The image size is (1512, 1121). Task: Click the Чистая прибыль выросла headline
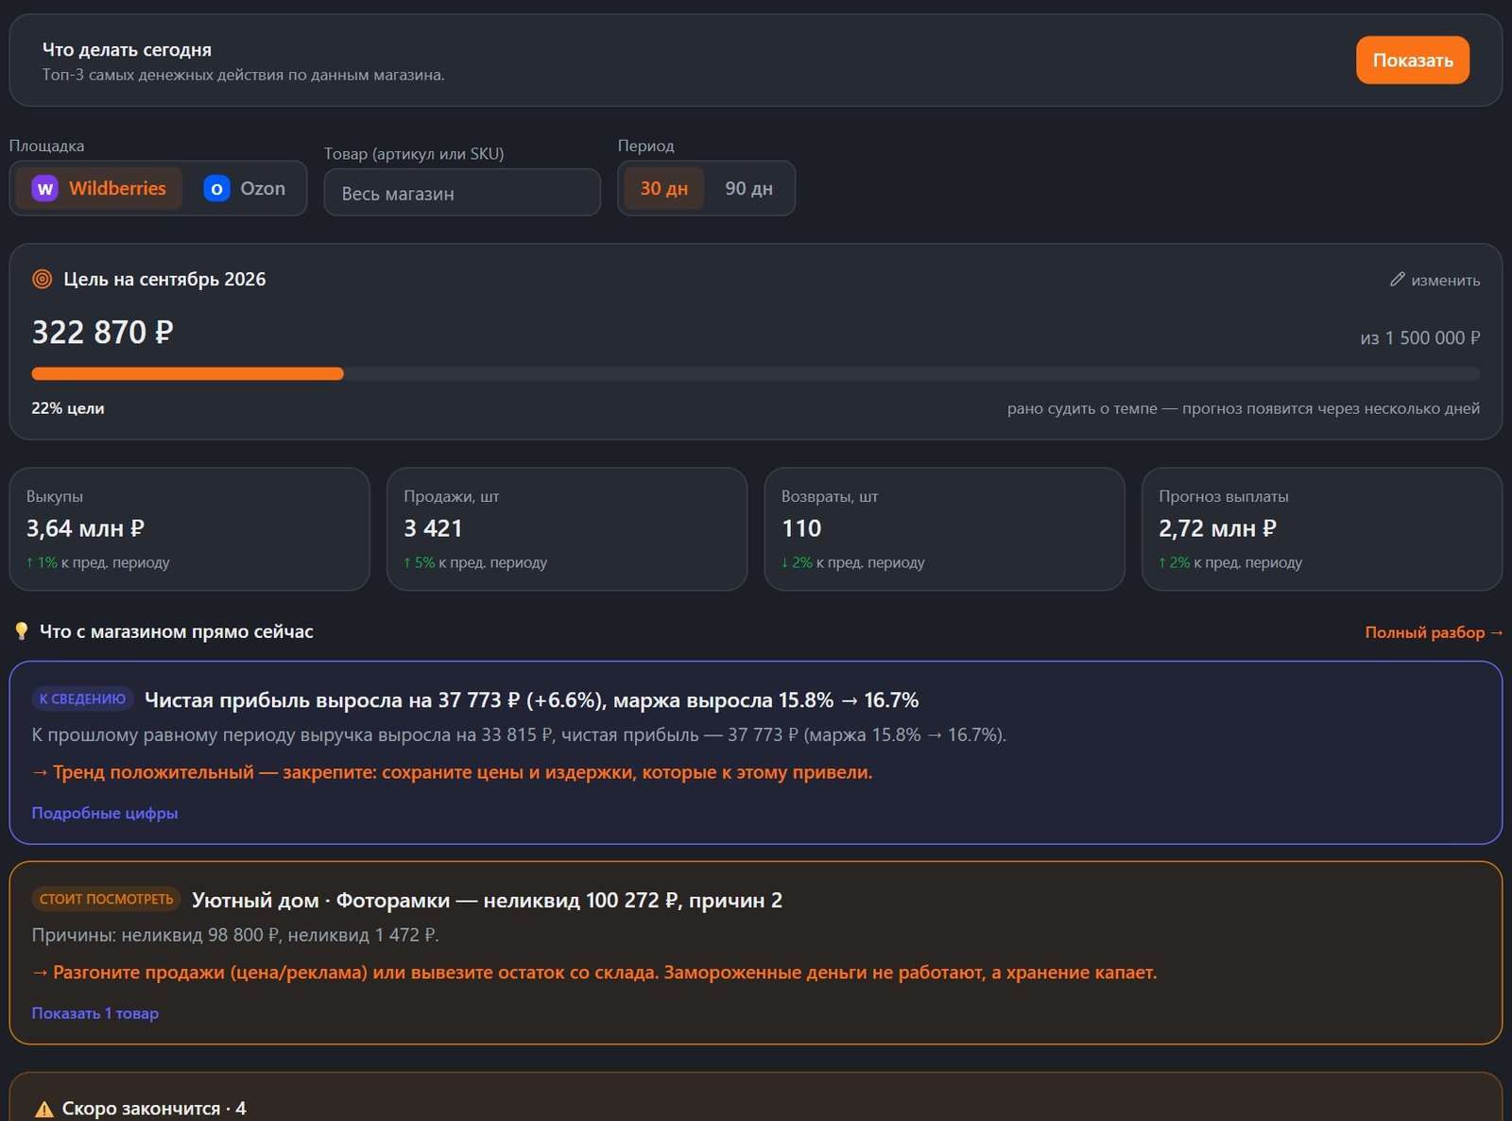[x=531, y=700]
